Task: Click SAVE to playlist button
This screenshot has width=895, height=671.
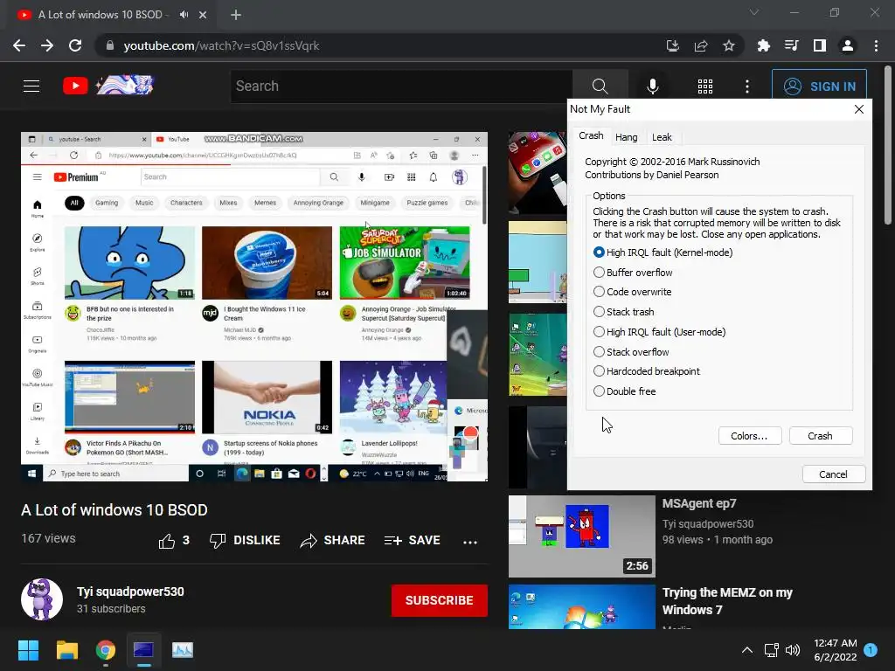Action: click(x=413, y=540)
